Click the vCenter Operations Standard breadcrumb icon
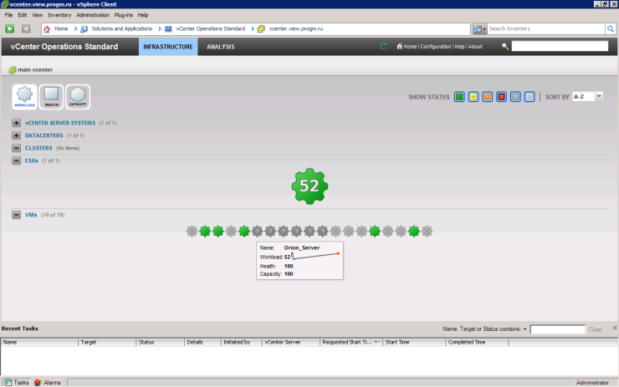The image size is (619, 387). click(x=168, y=28)
